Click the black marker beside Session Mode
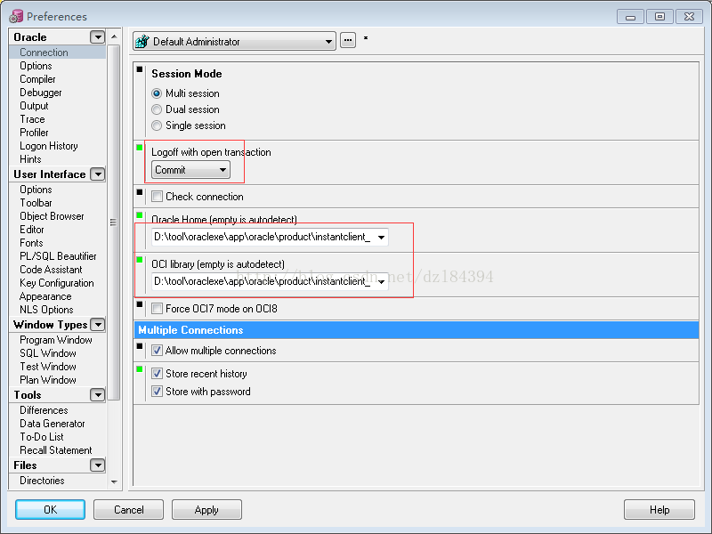The image size is (712, 534). pos(140,69)
